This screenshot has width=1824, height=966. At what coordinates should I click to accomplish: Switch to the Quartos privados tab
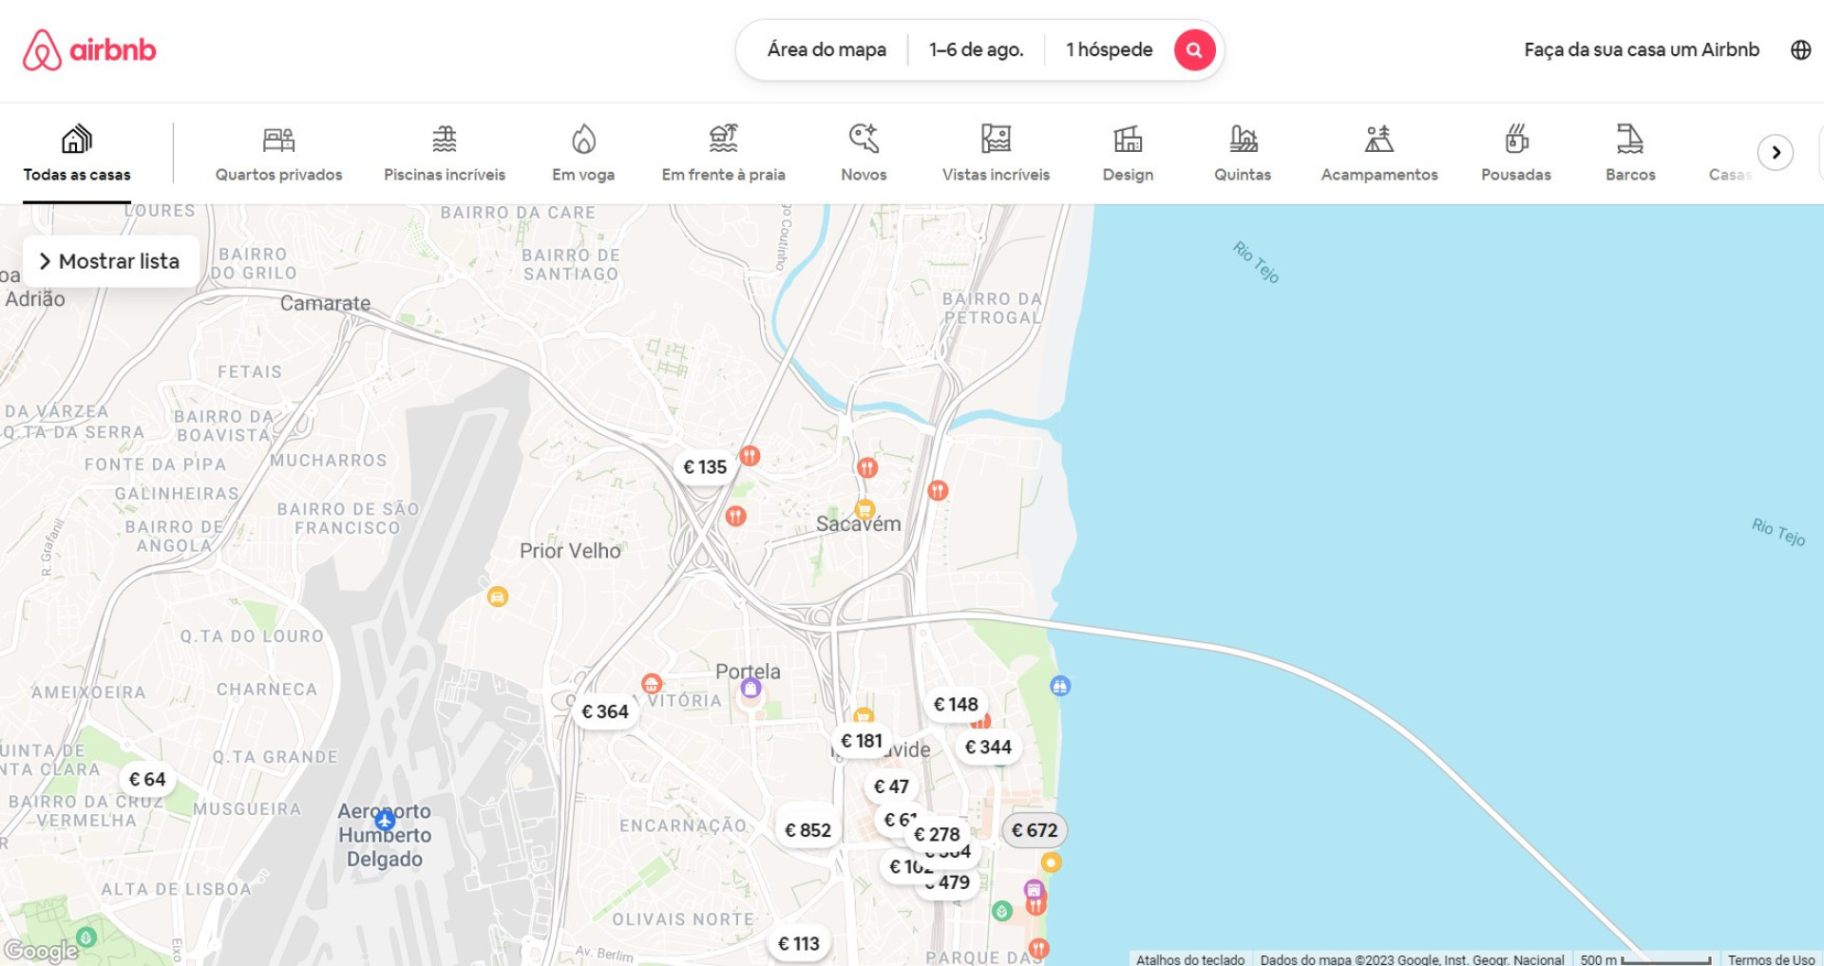click(278, 154)
